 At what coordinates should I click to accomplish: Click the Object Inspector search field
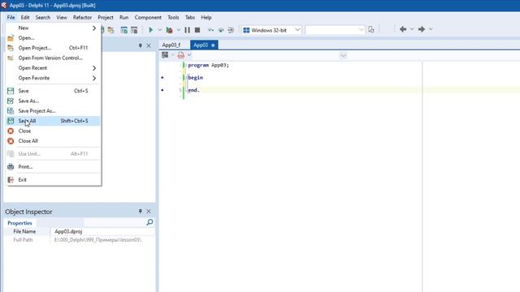tap(115, 222)
